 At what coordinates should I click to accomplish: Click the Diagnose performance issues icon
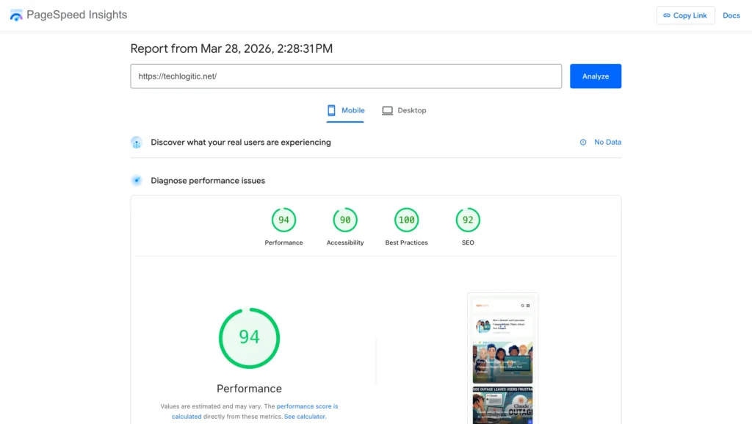coord(137,180)
